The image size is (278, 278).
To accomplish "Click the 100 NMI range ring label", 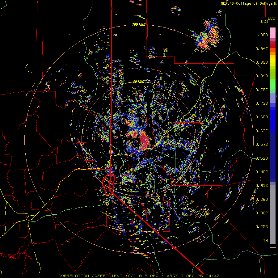I will 139,24.
